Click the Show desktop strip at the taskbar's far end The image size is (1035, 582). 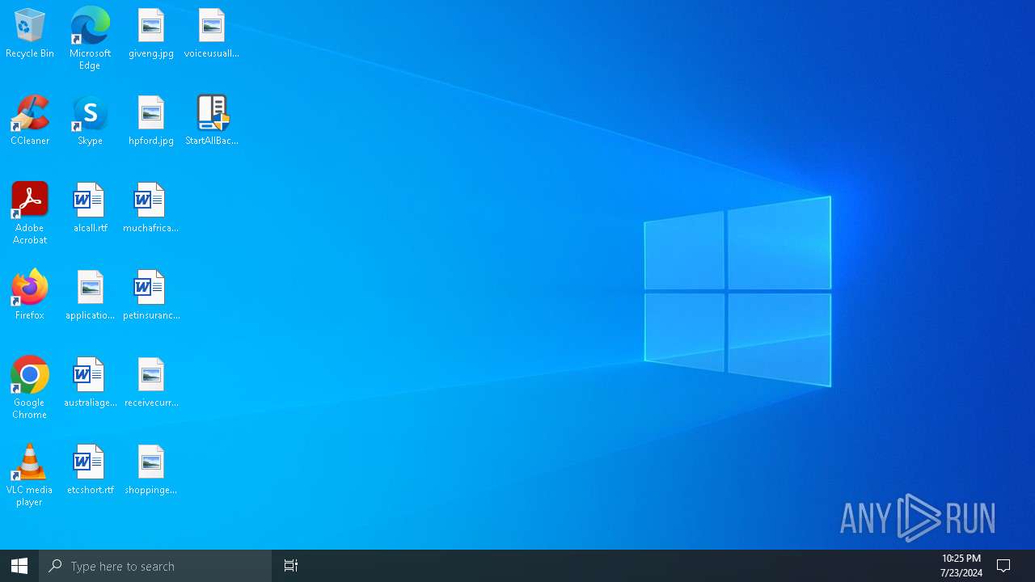click(1032, 566)
